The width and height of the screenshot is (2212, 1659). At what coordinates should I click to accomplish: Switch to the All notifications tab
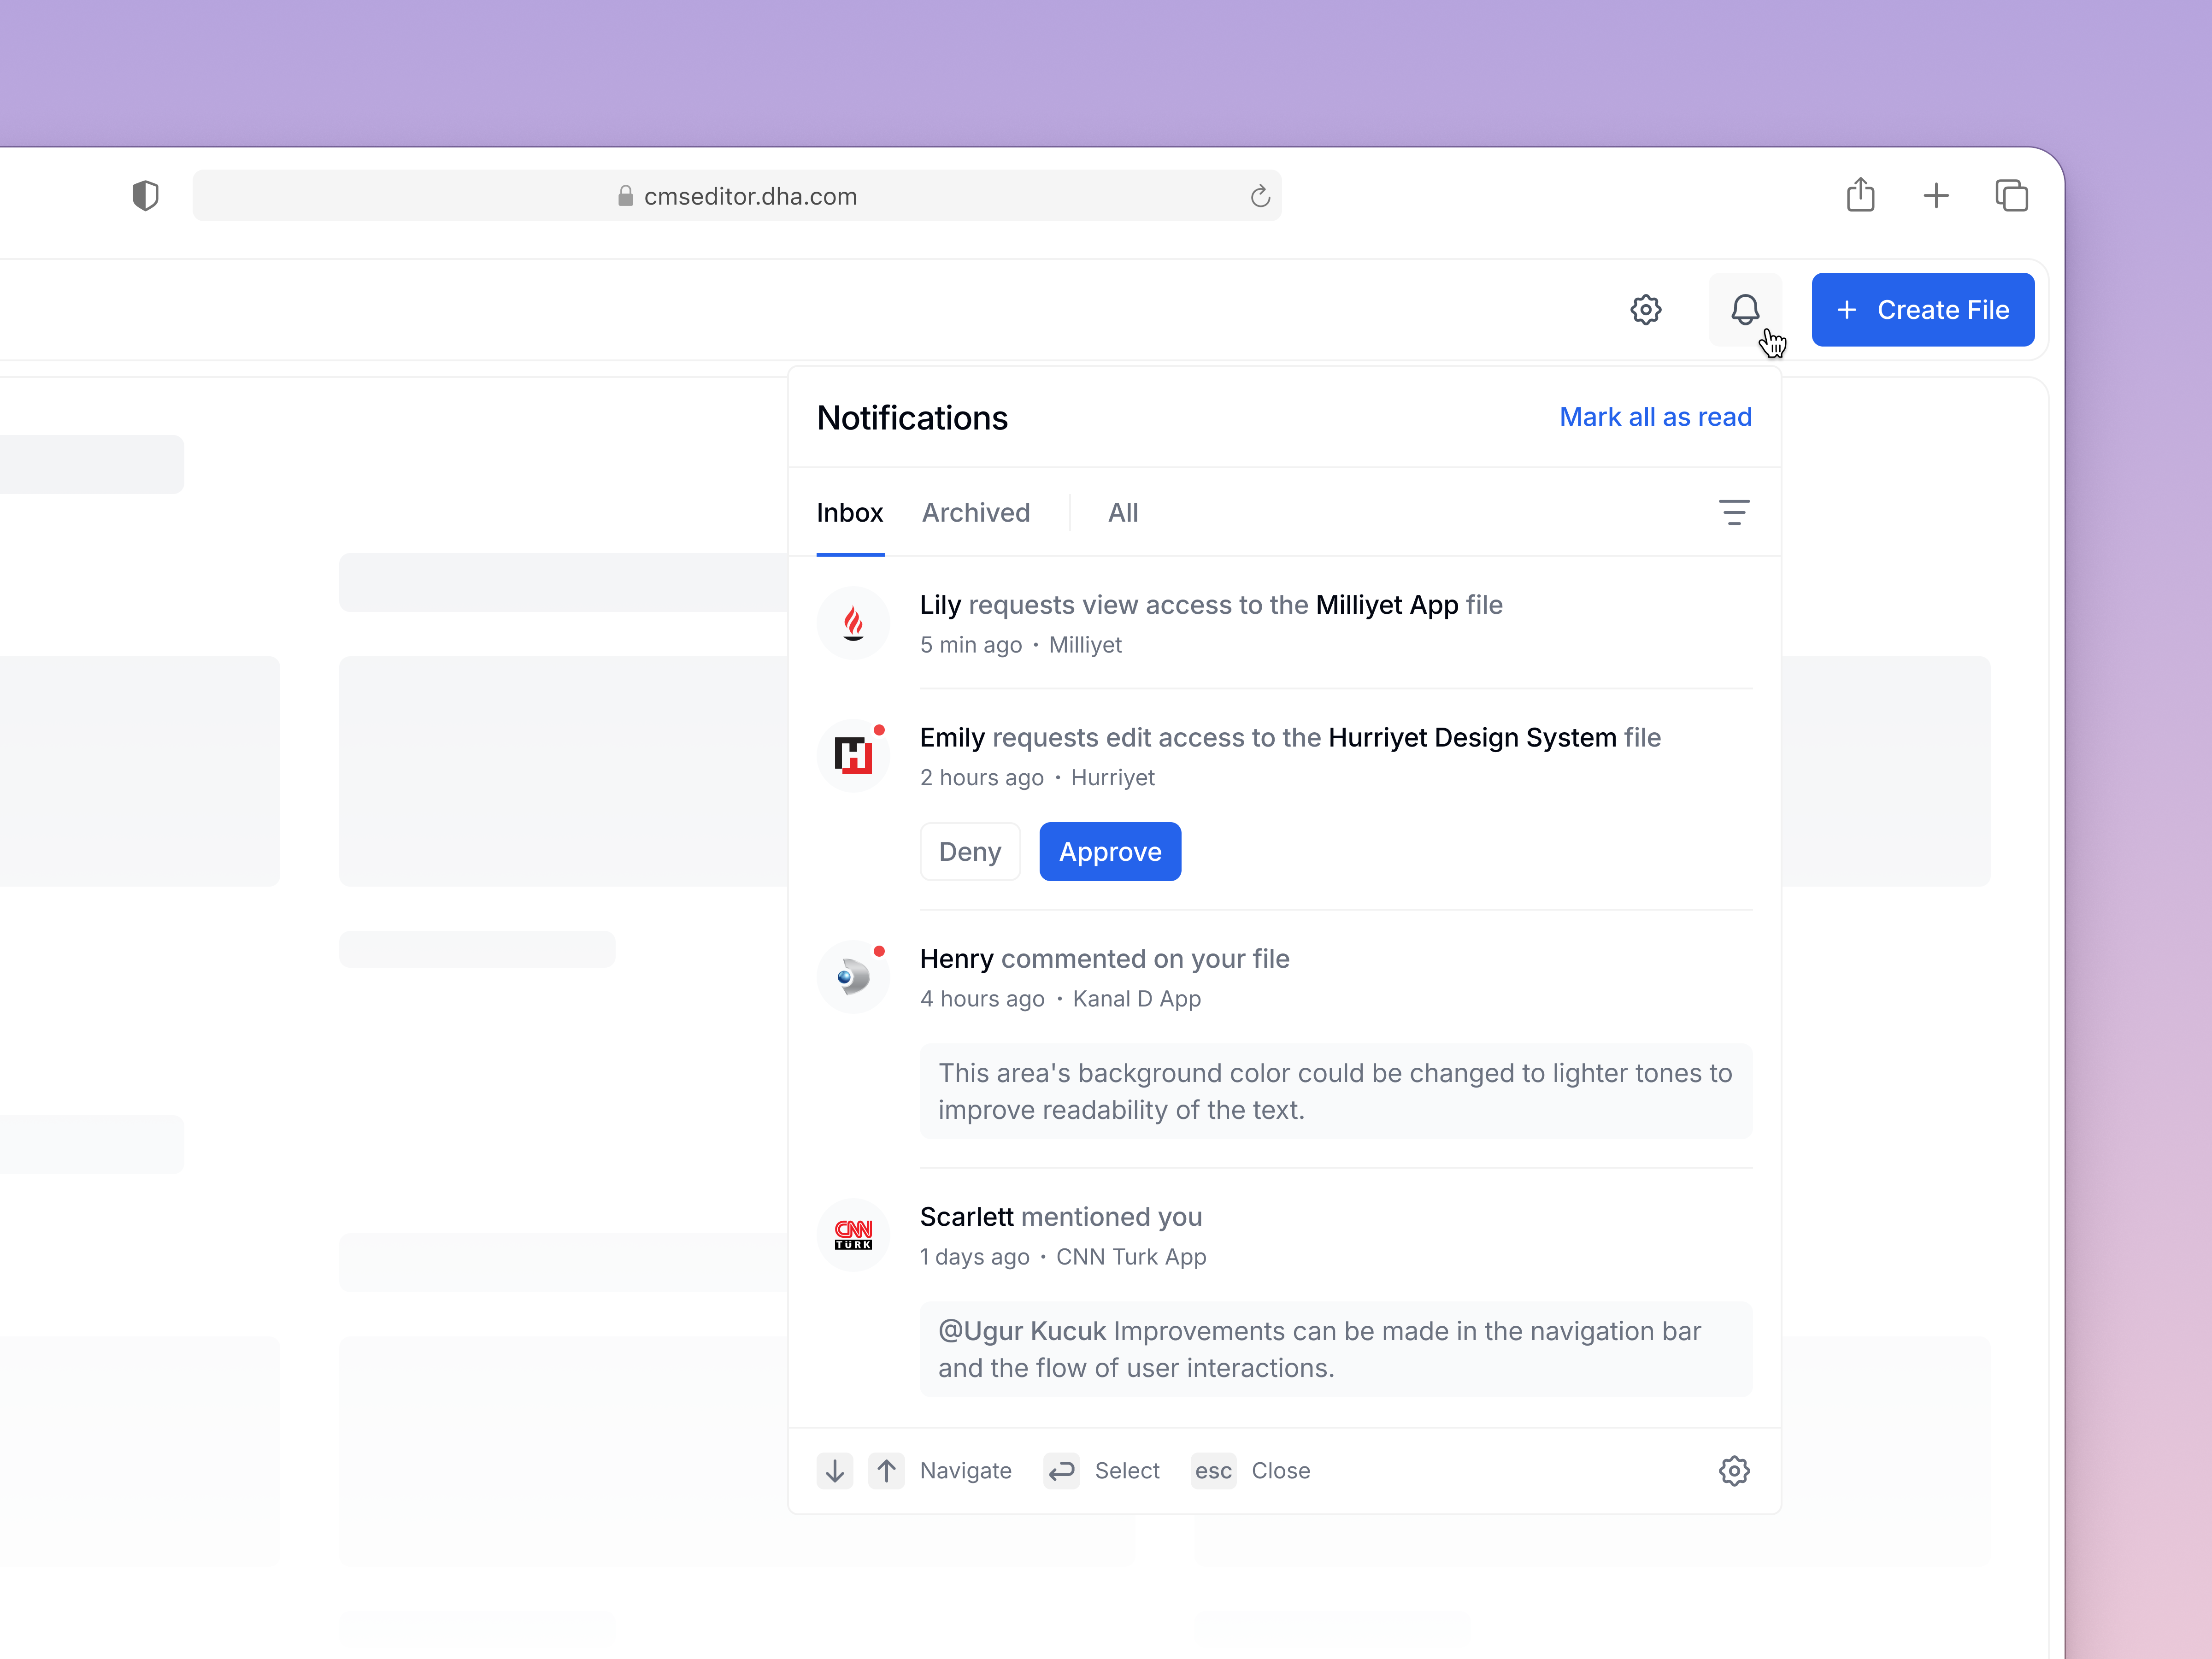(x=1123, y=512)
